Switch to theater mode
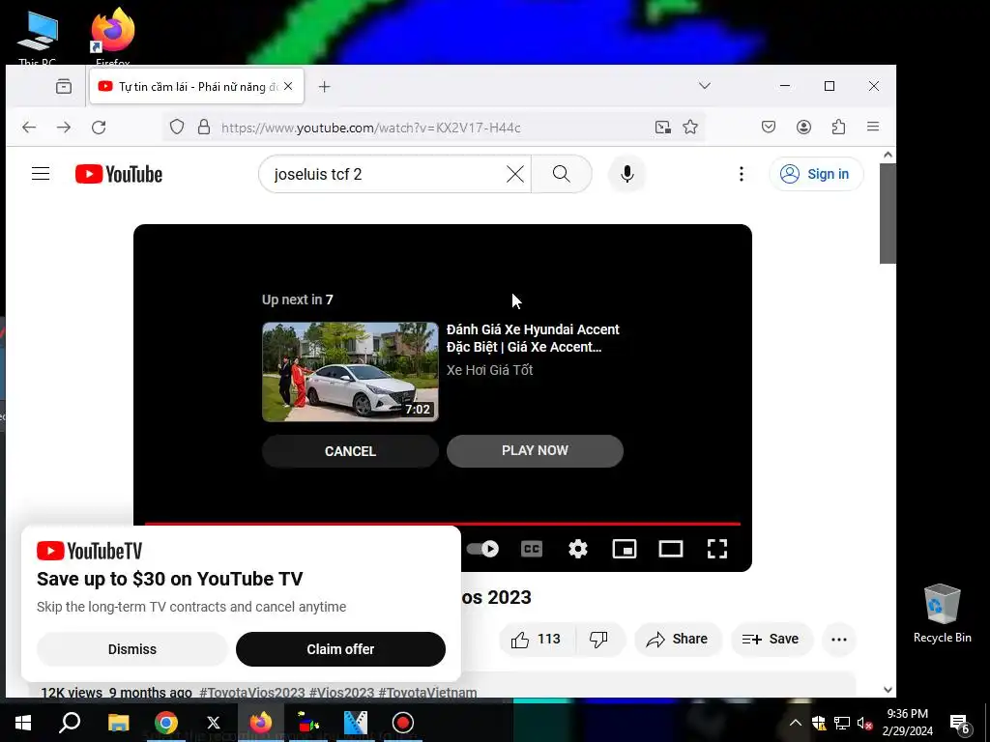 671,549
